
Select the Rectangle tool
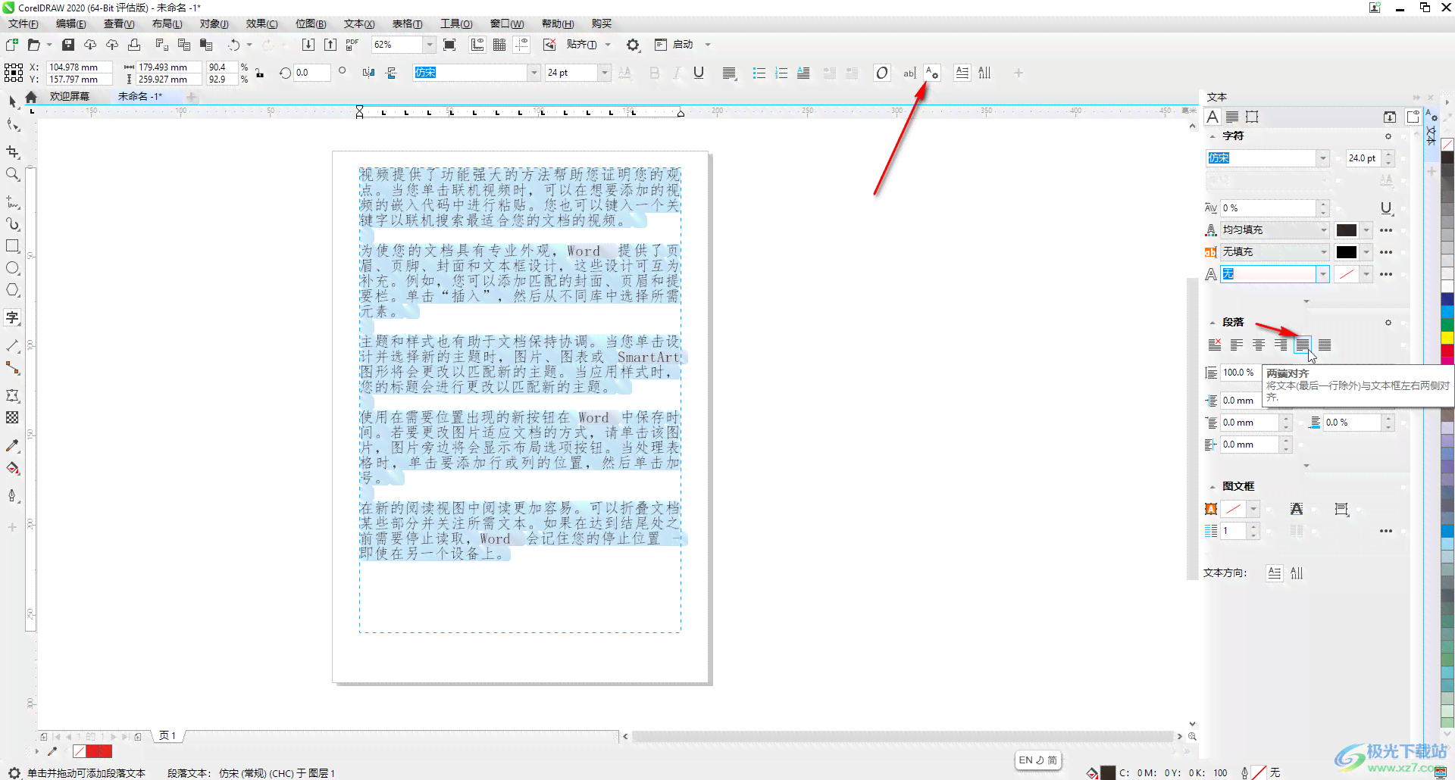coord(13,246)
